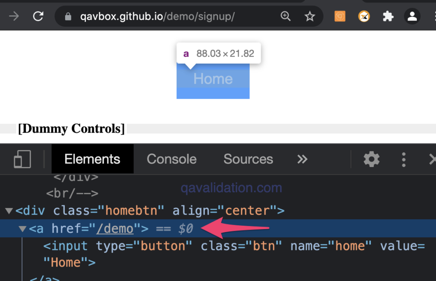Show more DevTools tabs chevron
Image resolution: width=436 pixels, height=281 pixels.
[x=302, y=159]
